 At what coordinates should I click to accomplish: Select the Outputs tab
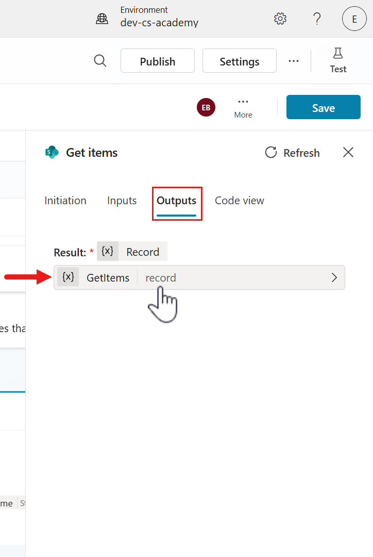click(x=177, y=201)
